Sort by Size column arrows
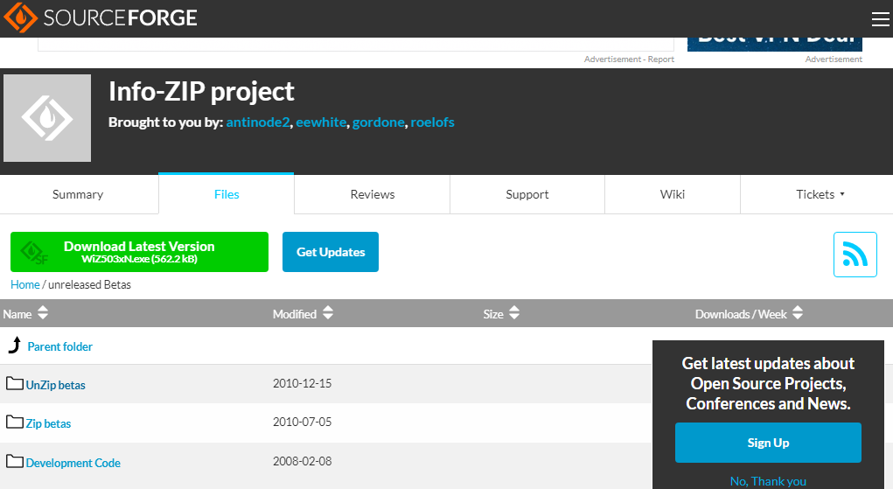This screenshot has height=489, width=893. 513,312
